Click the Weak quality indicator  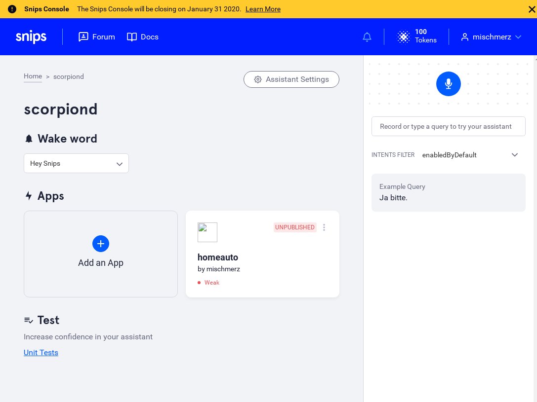(208, 283)
